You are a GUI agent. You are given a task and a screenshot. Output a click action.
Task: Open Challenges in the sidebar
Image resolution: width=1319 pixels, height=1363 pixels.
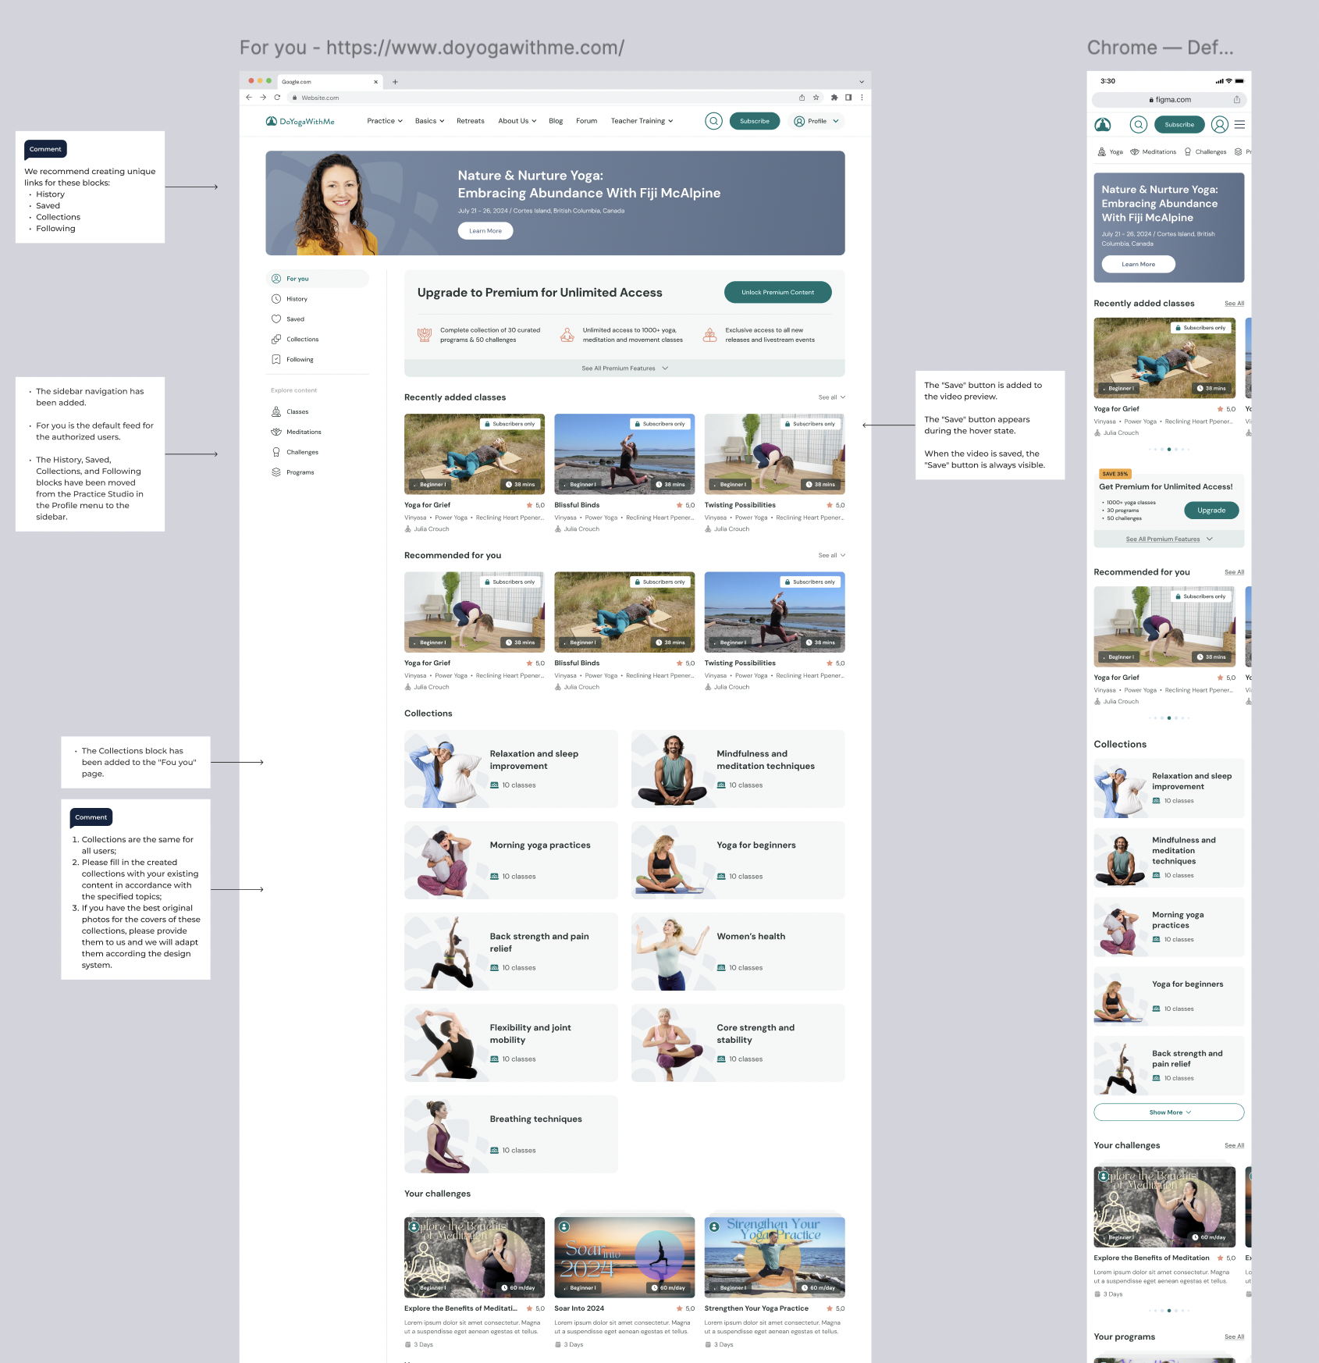[x=302, y=452]
